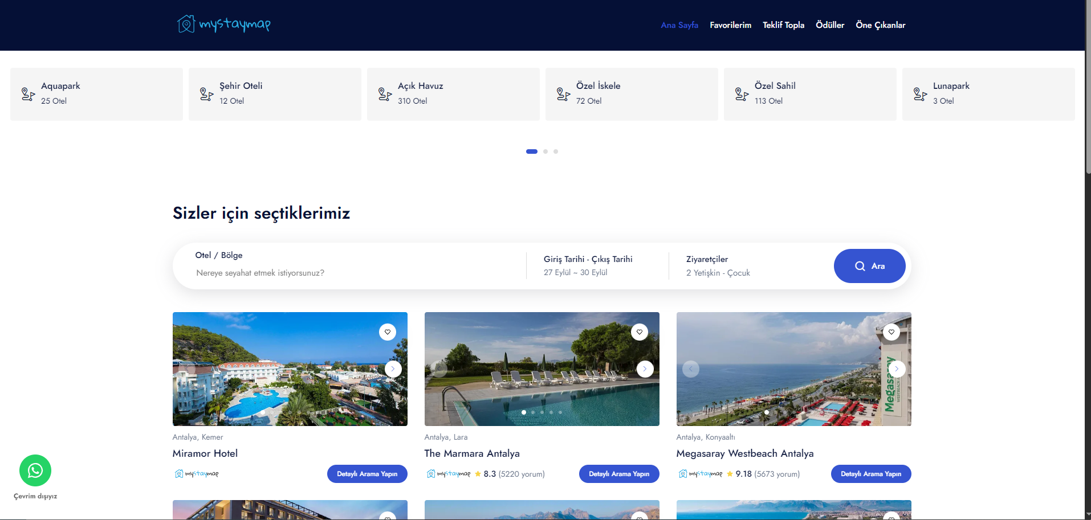Click the Özel İskele category icon

pos(563,94)
